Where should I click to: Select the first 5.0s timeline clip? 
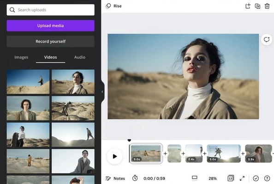(146, 153)
